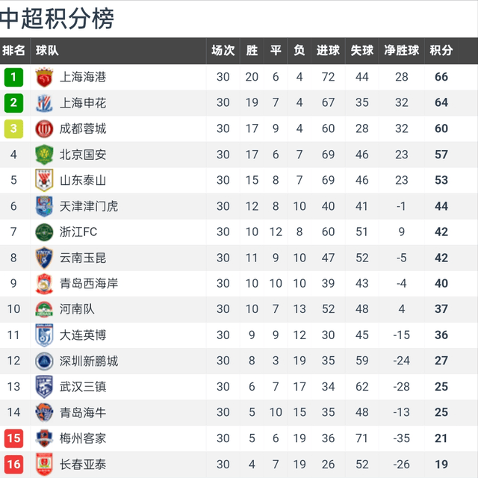
Task: Sort table by 积分 column header
Action: pyautogui.click(x=441, y=51)
